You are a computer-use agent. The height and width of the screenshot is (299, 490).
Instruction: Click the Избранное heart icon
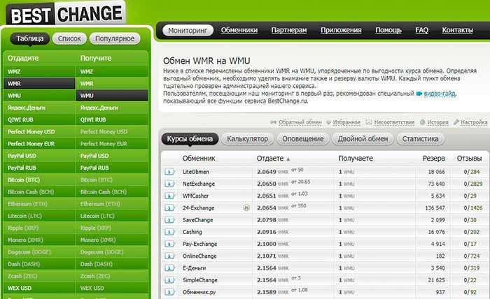(328, 122)
